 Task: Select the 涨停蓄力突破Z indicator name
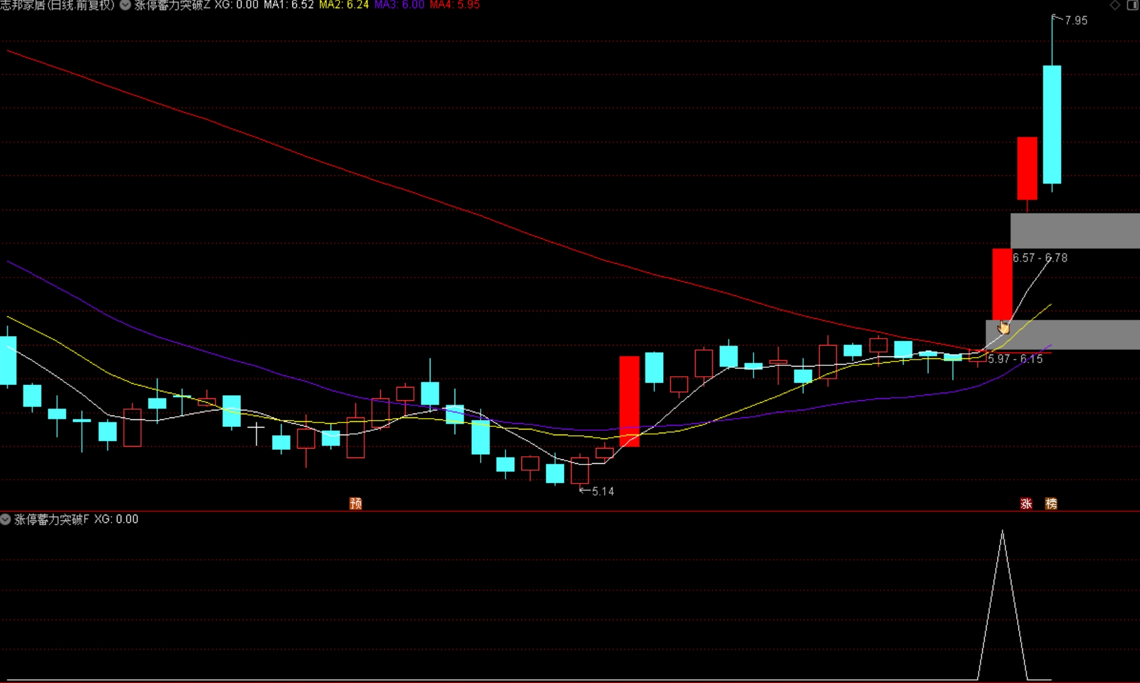click(x=172, y=5)
